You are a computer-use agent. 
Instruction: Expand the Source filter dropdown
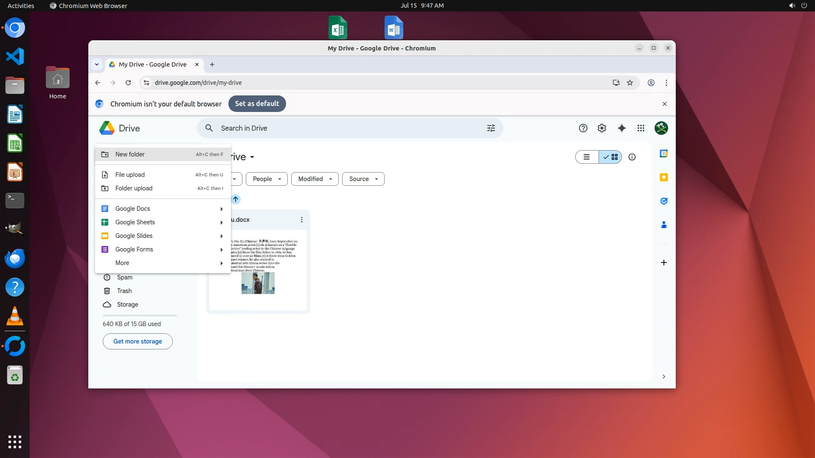click(363, 179)
